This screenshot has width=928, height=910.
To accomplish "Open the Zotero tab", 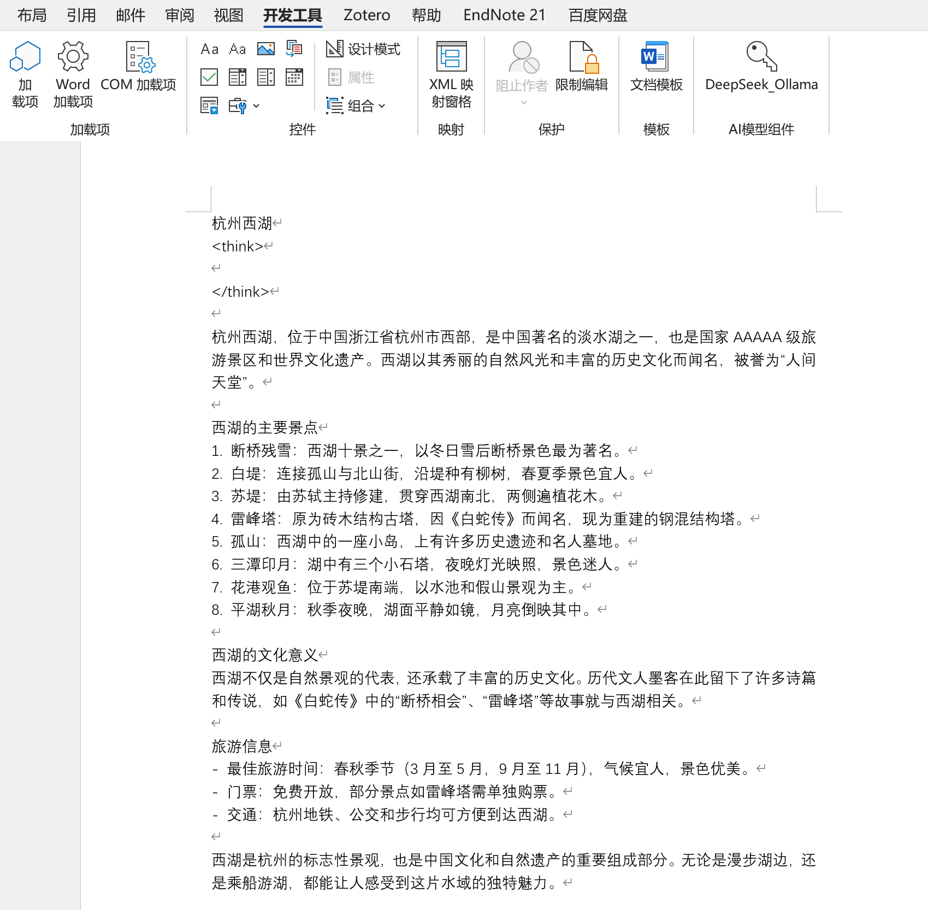I will tap(367, 15).
